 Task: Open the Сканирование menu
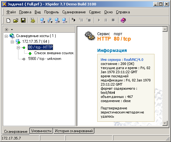point(74,12)
